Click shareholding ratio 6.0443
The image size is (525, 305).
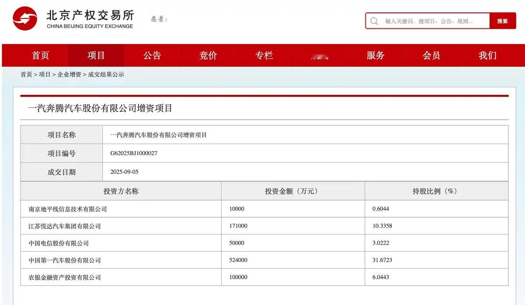click(x=381, y=277)
